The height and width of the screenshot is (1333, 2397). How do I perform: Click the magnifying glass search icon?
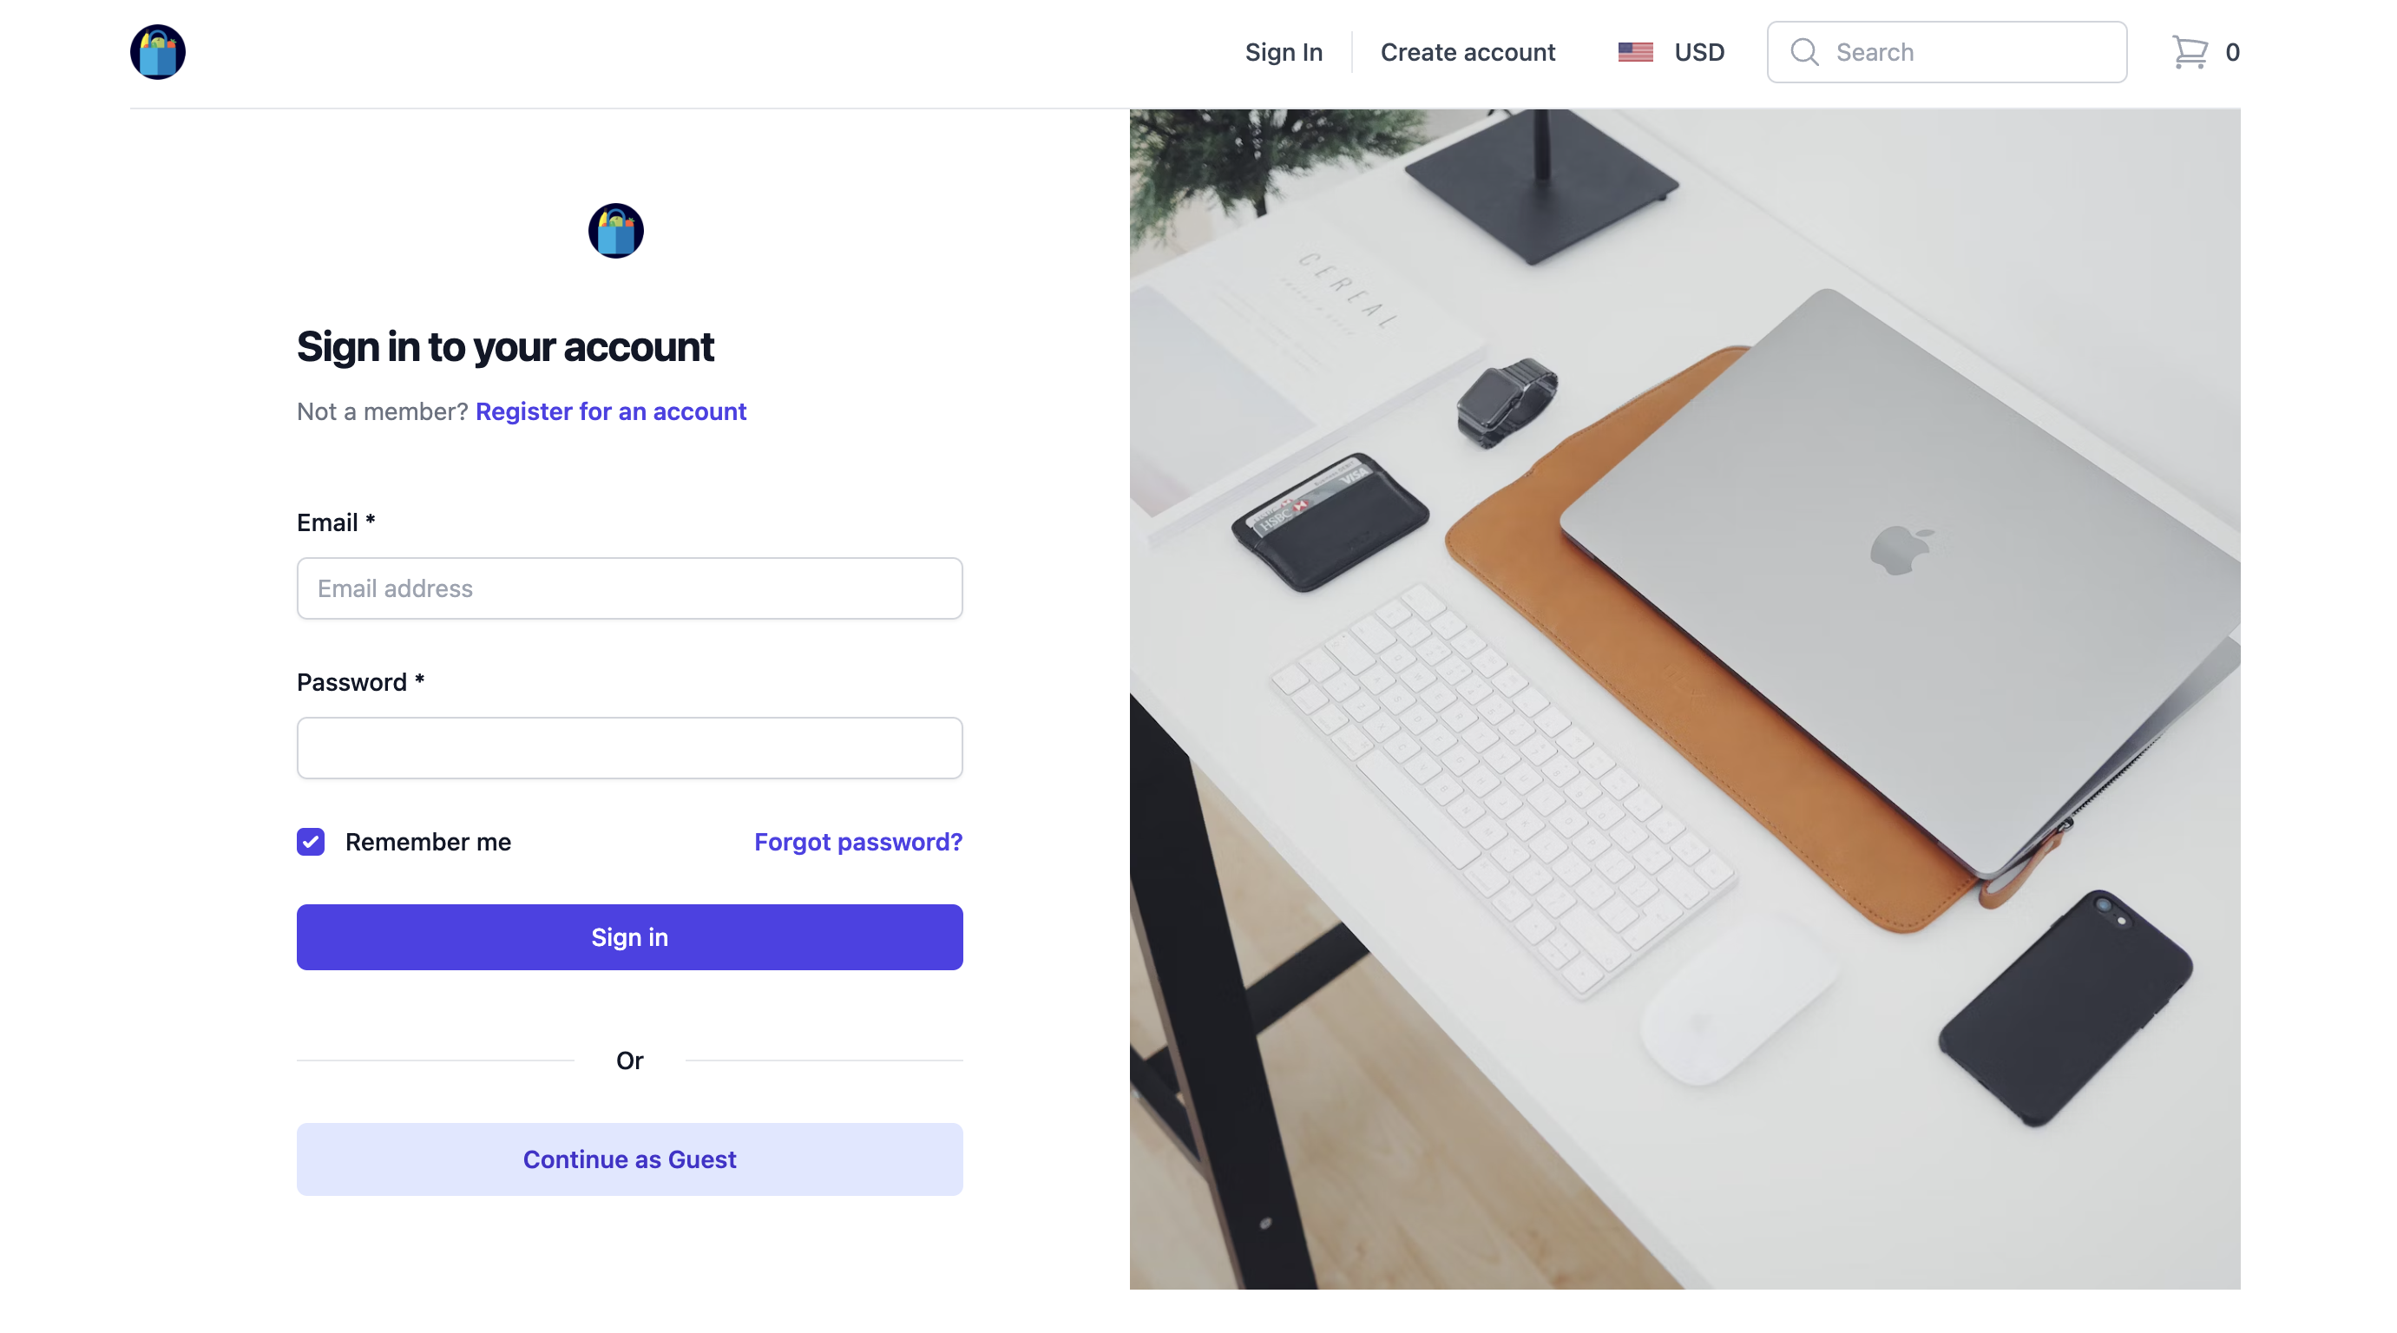pos(1804,52)
